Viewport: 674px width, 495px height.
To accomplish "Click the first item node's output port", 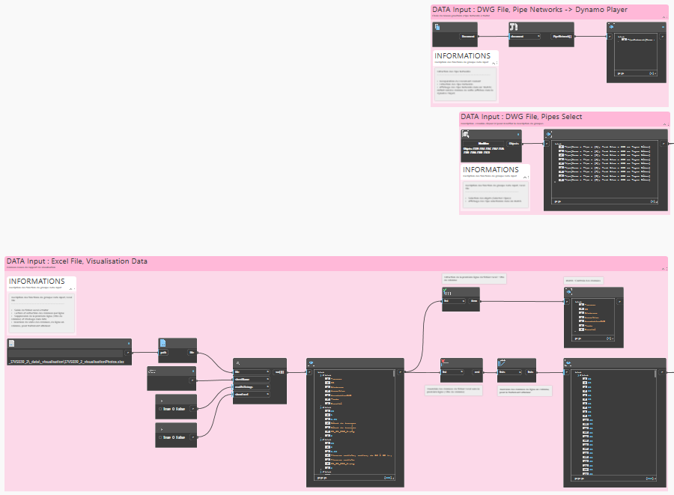I will tap(474, 301).
